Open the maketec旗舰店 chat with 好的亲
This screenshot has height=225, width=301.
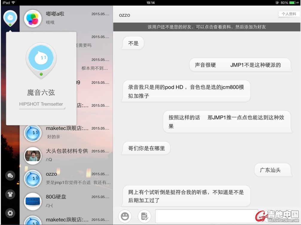pos(66,133)
